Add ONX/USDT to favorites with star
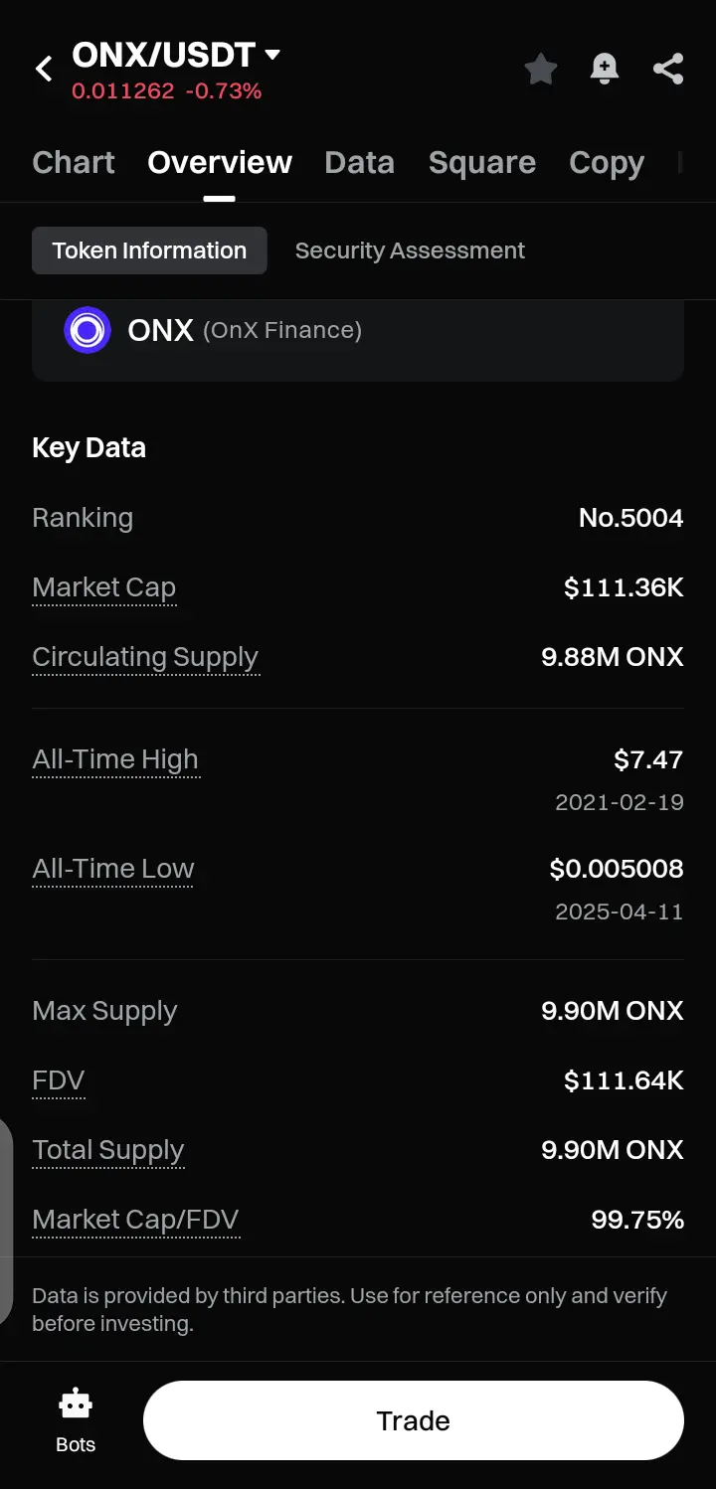 (x=540, y=69)
